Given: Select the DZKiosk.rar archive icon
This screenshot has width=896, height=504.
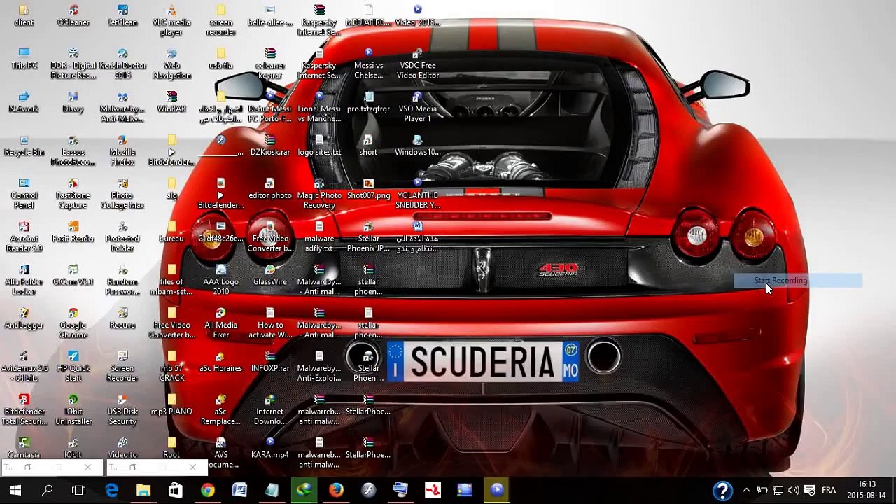Looking at the screenshot, I should [269, 146].
